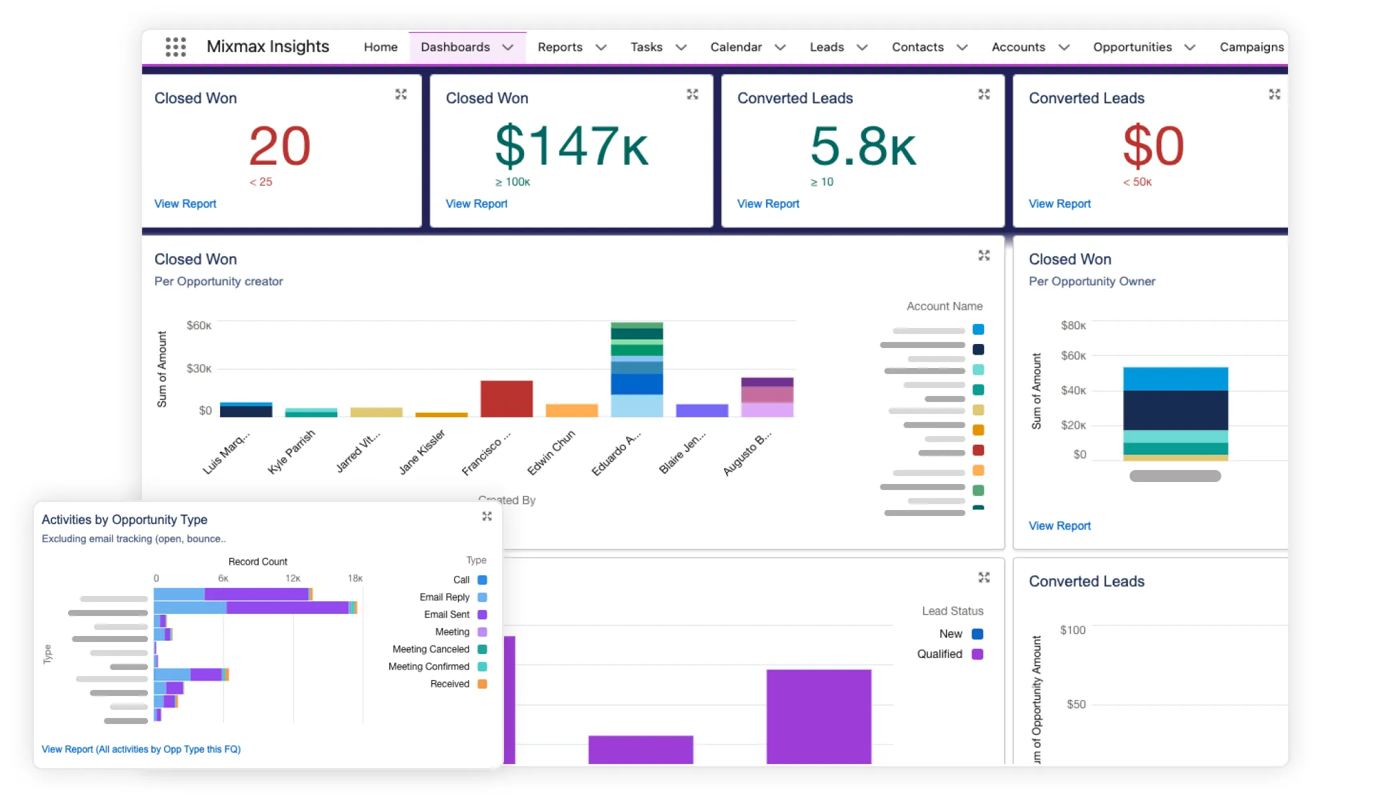Expand the Closed Won $147K card
The height and width of the screenshot is (802, 1380).
pos(693,94)
